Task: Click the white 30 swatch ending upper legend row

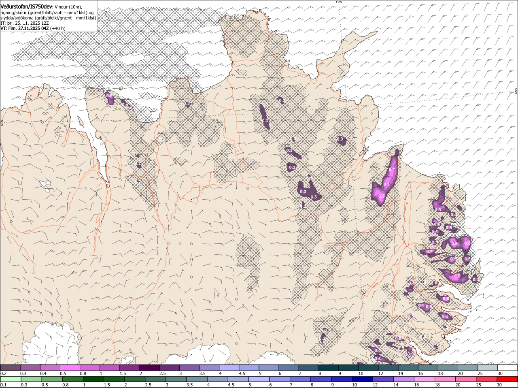Action: pos(507,367)
